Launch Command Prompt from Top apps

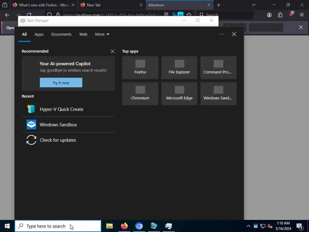pos(218,68)
